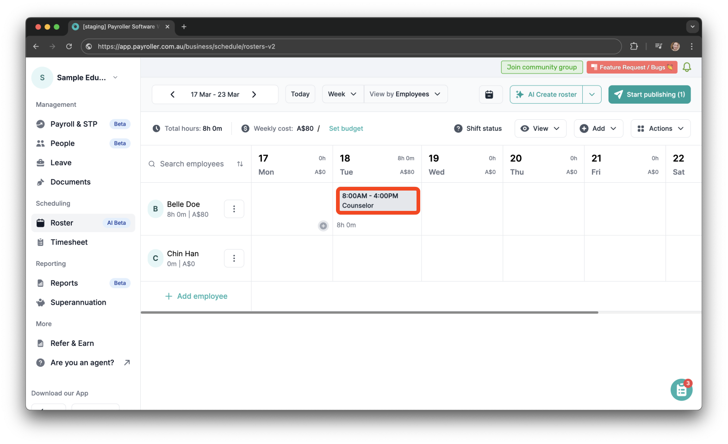Open a new browser tab

184,27
